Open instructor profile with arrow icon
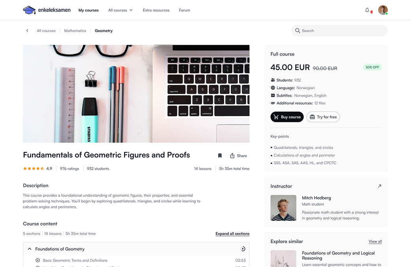Image resolution: width=411 pixels, height=267 pixels. [379, 186]
